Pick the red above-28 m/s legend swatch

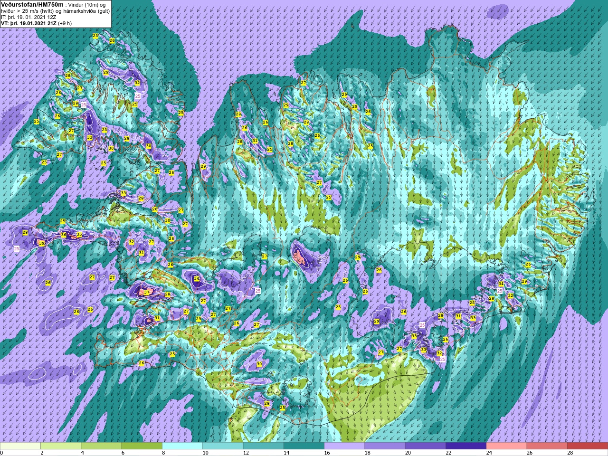coord(588,446)
